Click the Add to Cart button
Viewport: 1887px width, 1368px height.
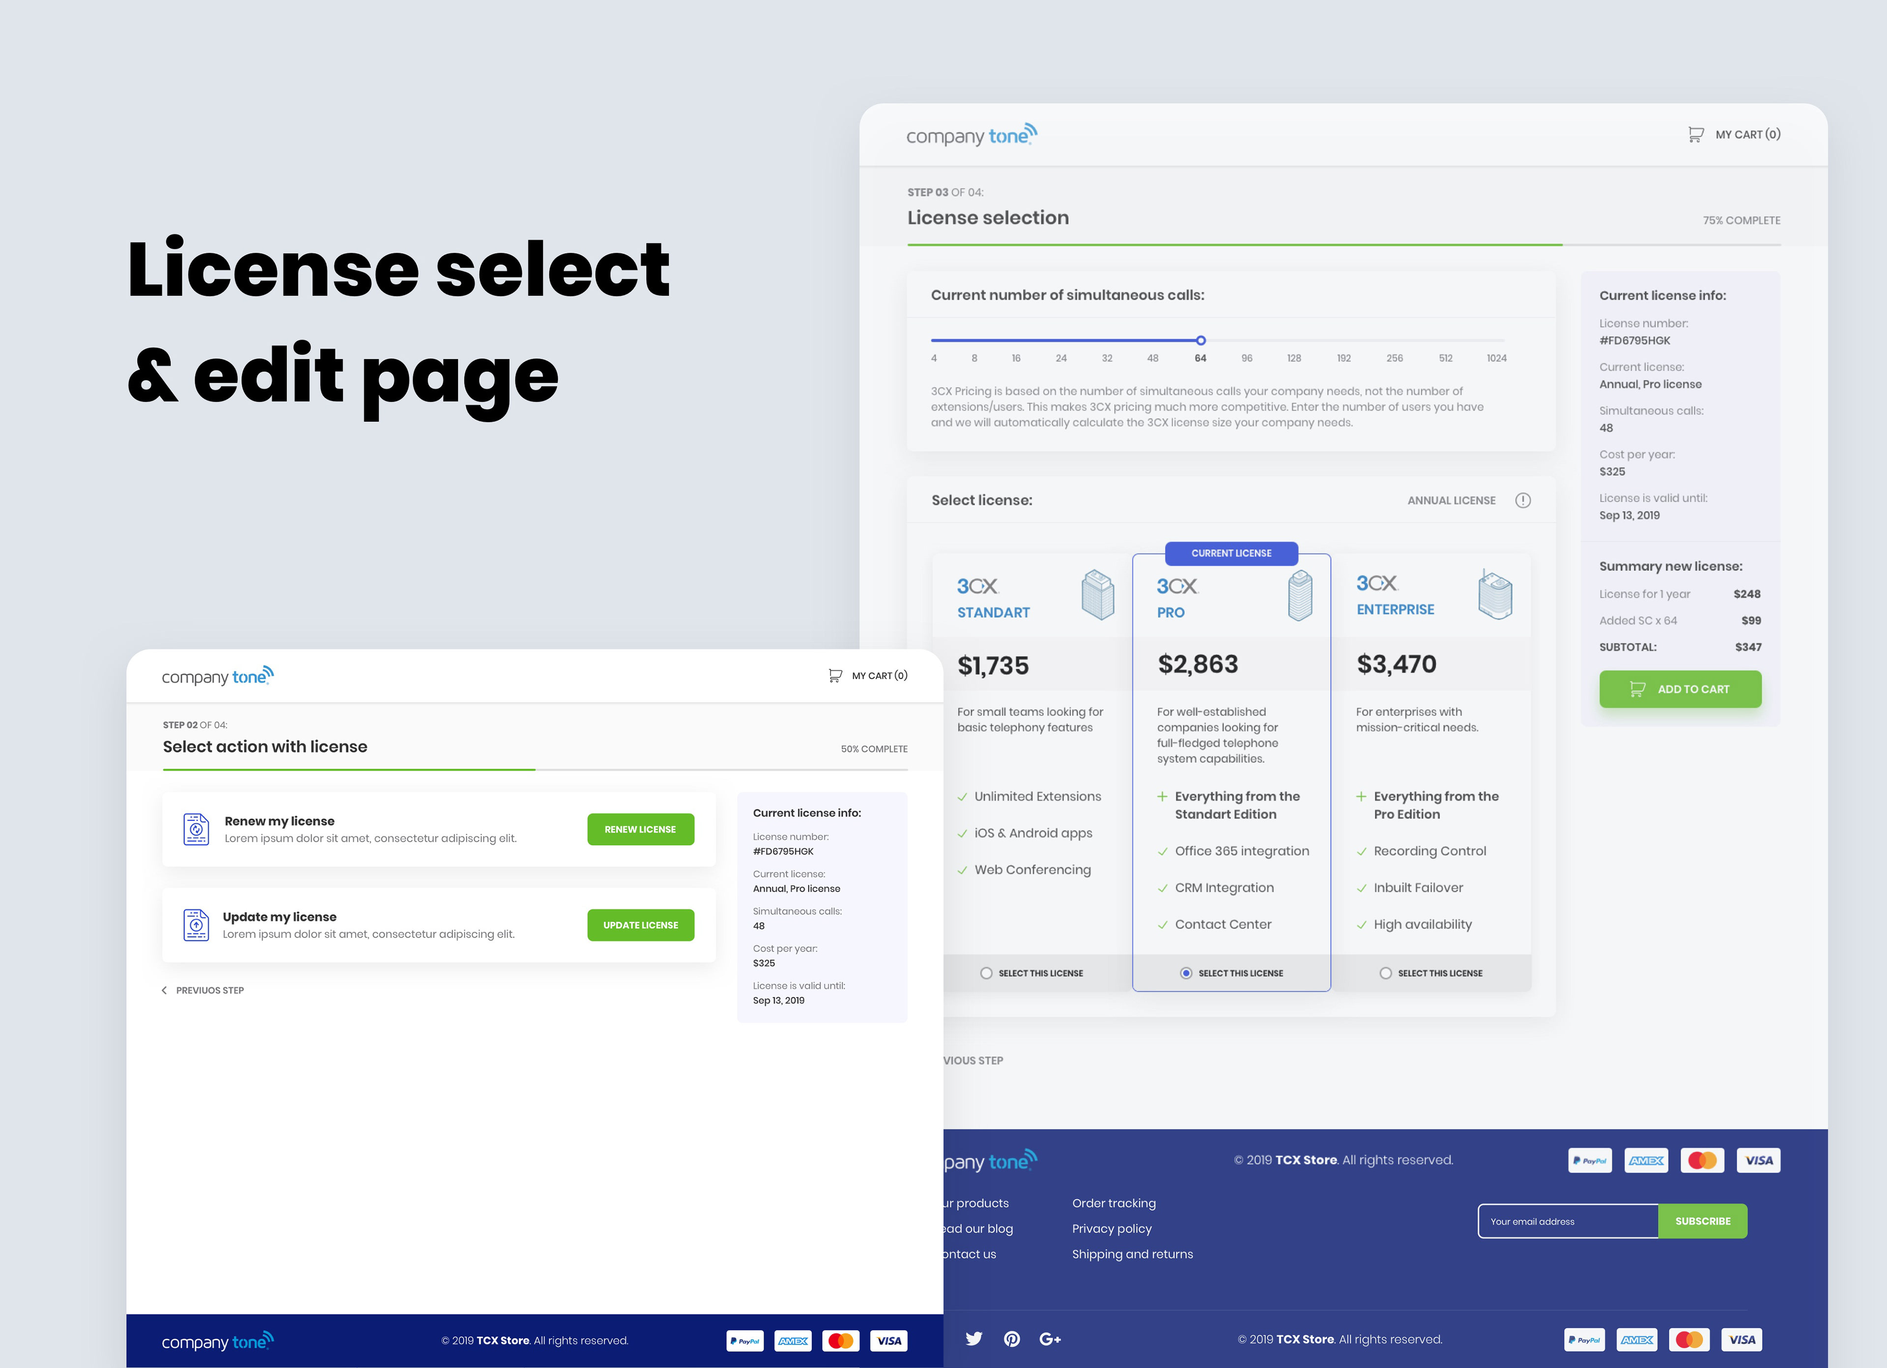click(1680, 689)
